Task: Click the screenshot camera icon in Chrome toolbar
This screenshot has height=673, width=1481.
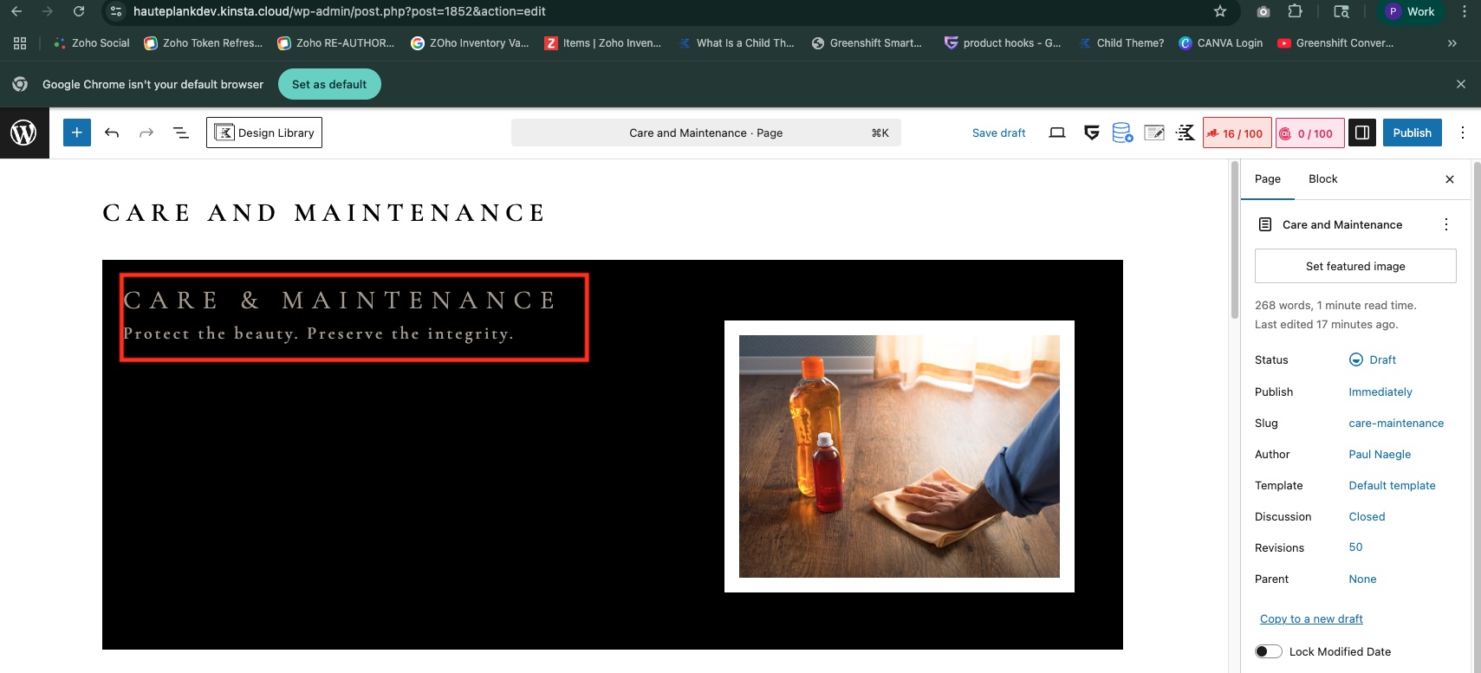Action: 1263,11
